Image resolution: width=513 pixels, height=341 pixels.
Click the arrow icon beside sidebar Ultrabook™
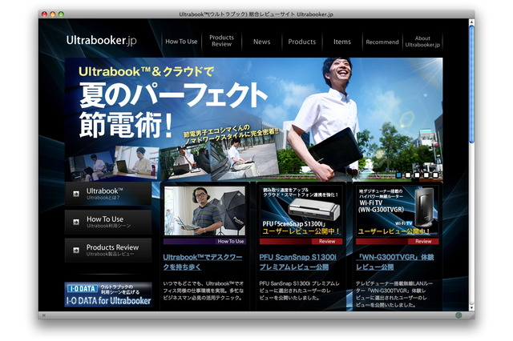point(76,194)
